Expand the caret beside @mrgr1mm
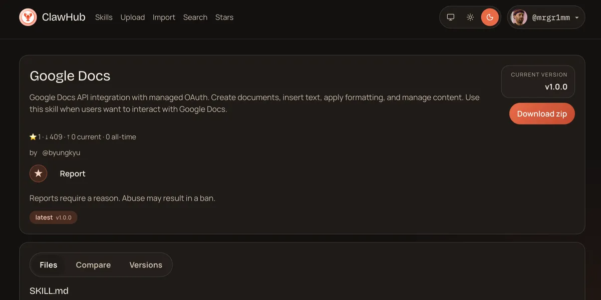Screen dimensions: 601x300 coord(577,18)
